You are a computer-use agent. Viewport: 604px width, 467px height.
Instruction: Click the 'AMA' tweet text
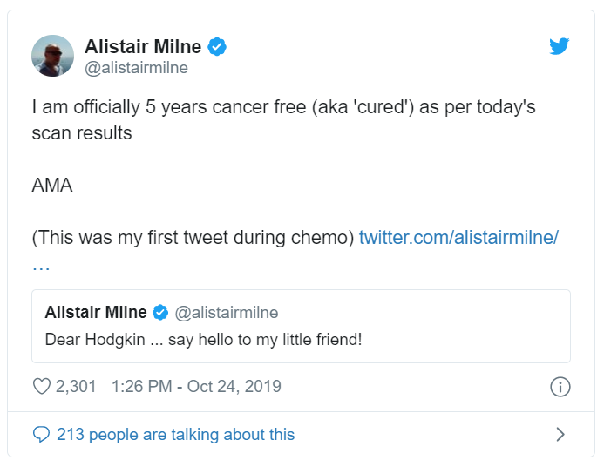[52, 186]
